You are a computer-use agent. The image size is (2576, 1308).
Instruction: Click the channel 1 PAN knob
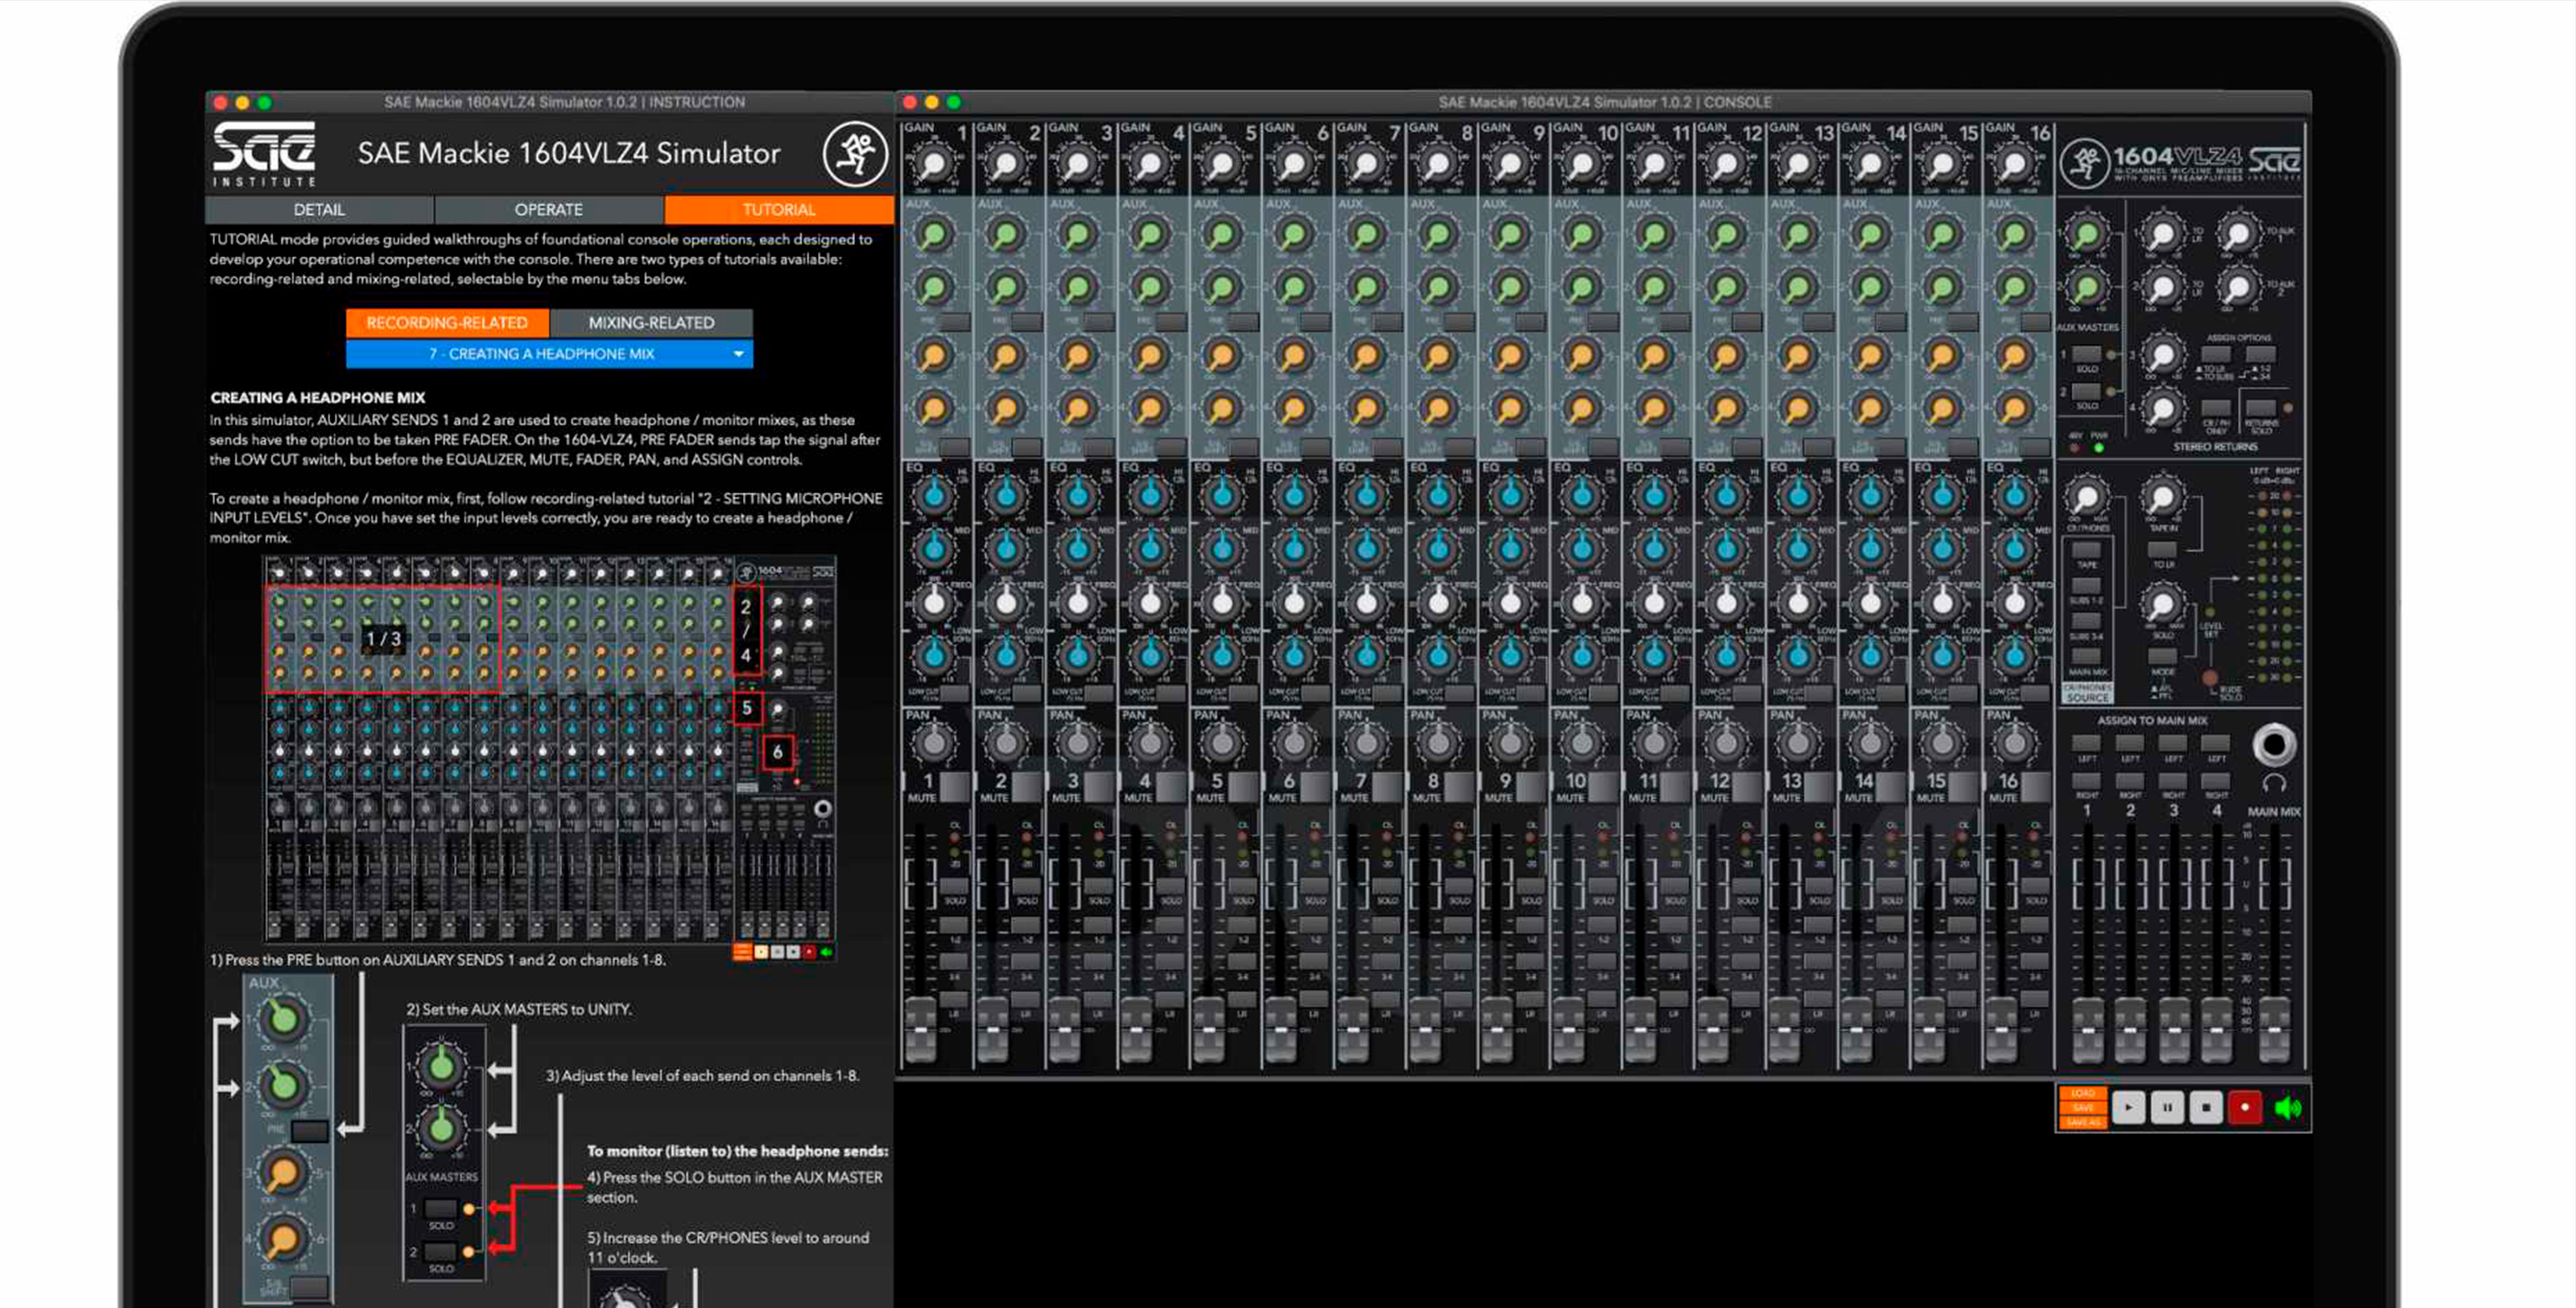pyautogui.click(x=934, y=743)
